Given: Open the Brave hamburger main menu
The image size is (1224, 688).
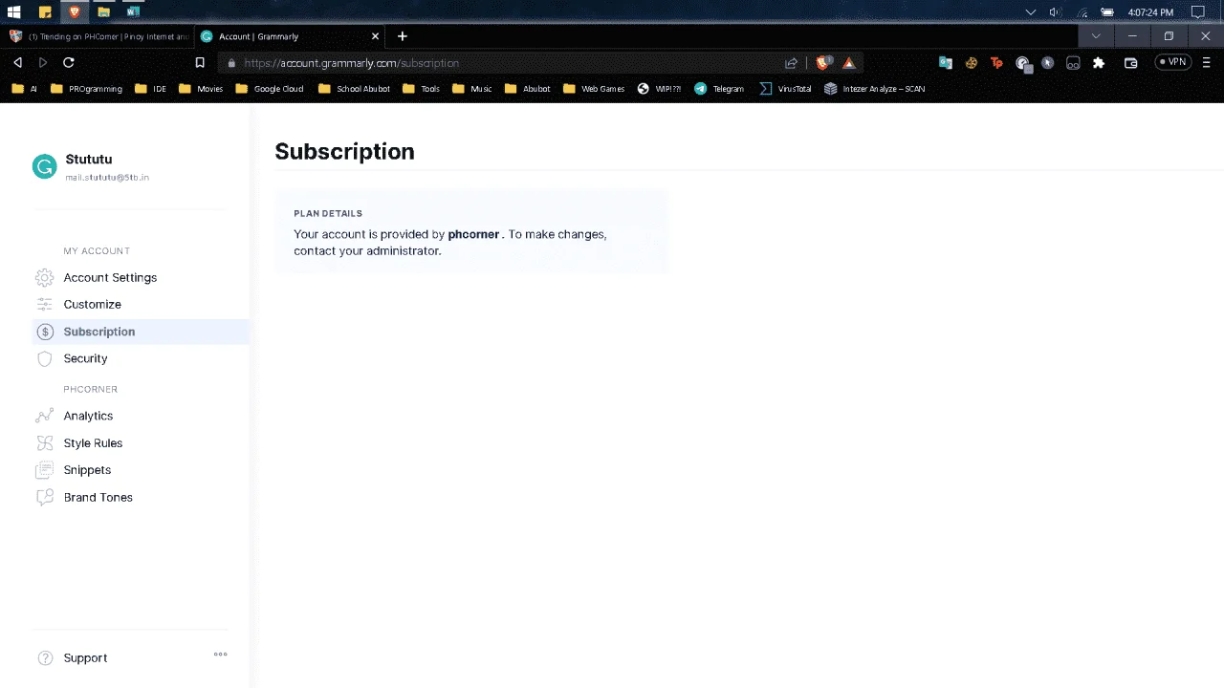Looking at the screenshot, I should tap(1208, 62).
